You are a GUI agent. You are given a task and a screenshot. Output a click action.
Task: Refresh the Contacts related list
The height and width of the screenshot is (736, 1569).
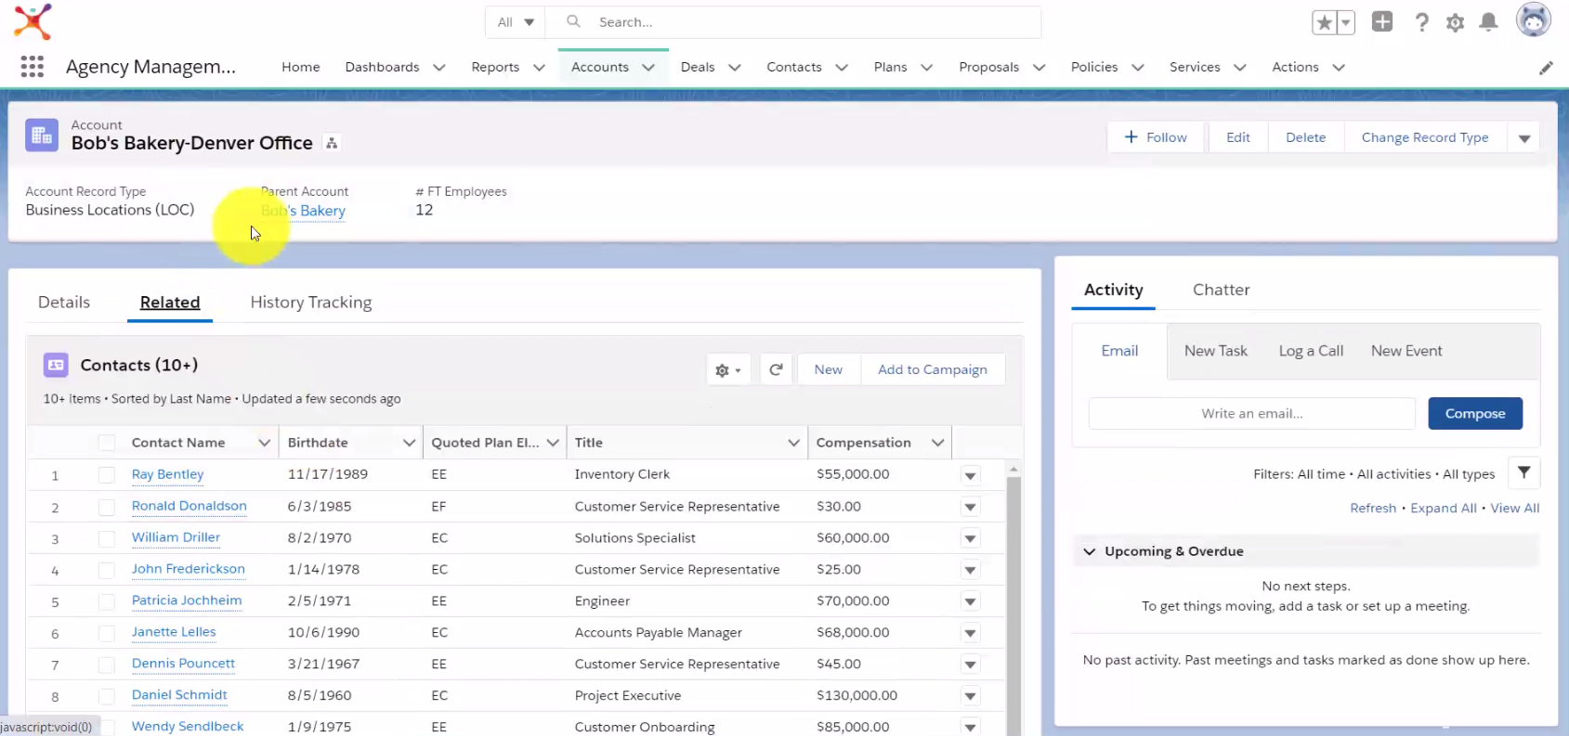[x=776, y=369]
